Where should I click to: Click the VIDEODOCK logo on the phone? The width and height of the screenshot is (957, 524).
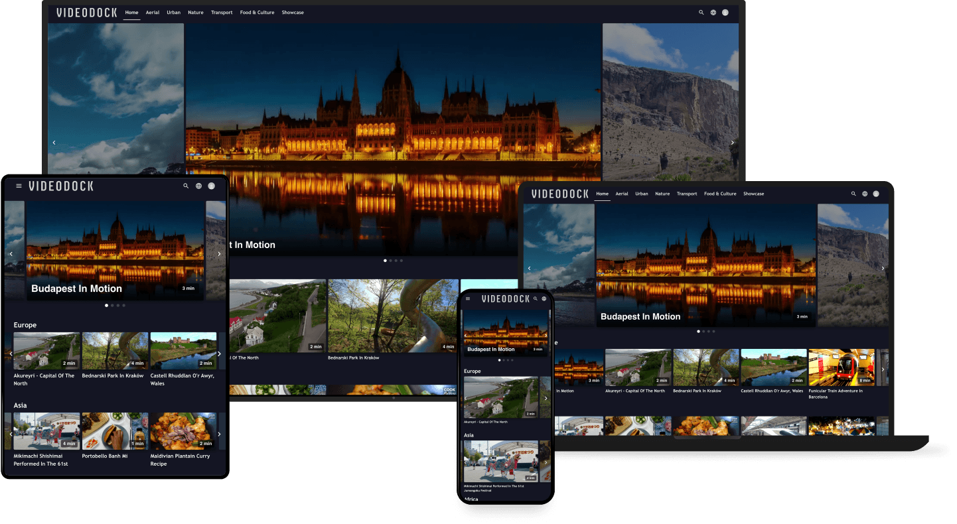point(506,298)
